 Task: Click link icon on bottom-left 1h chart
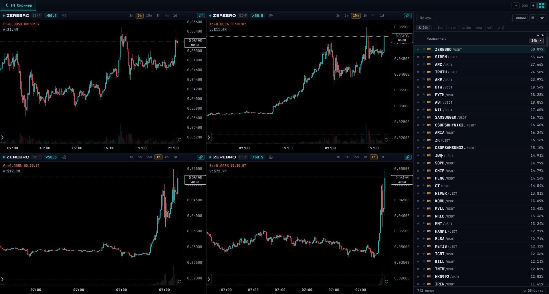[201, 157]
